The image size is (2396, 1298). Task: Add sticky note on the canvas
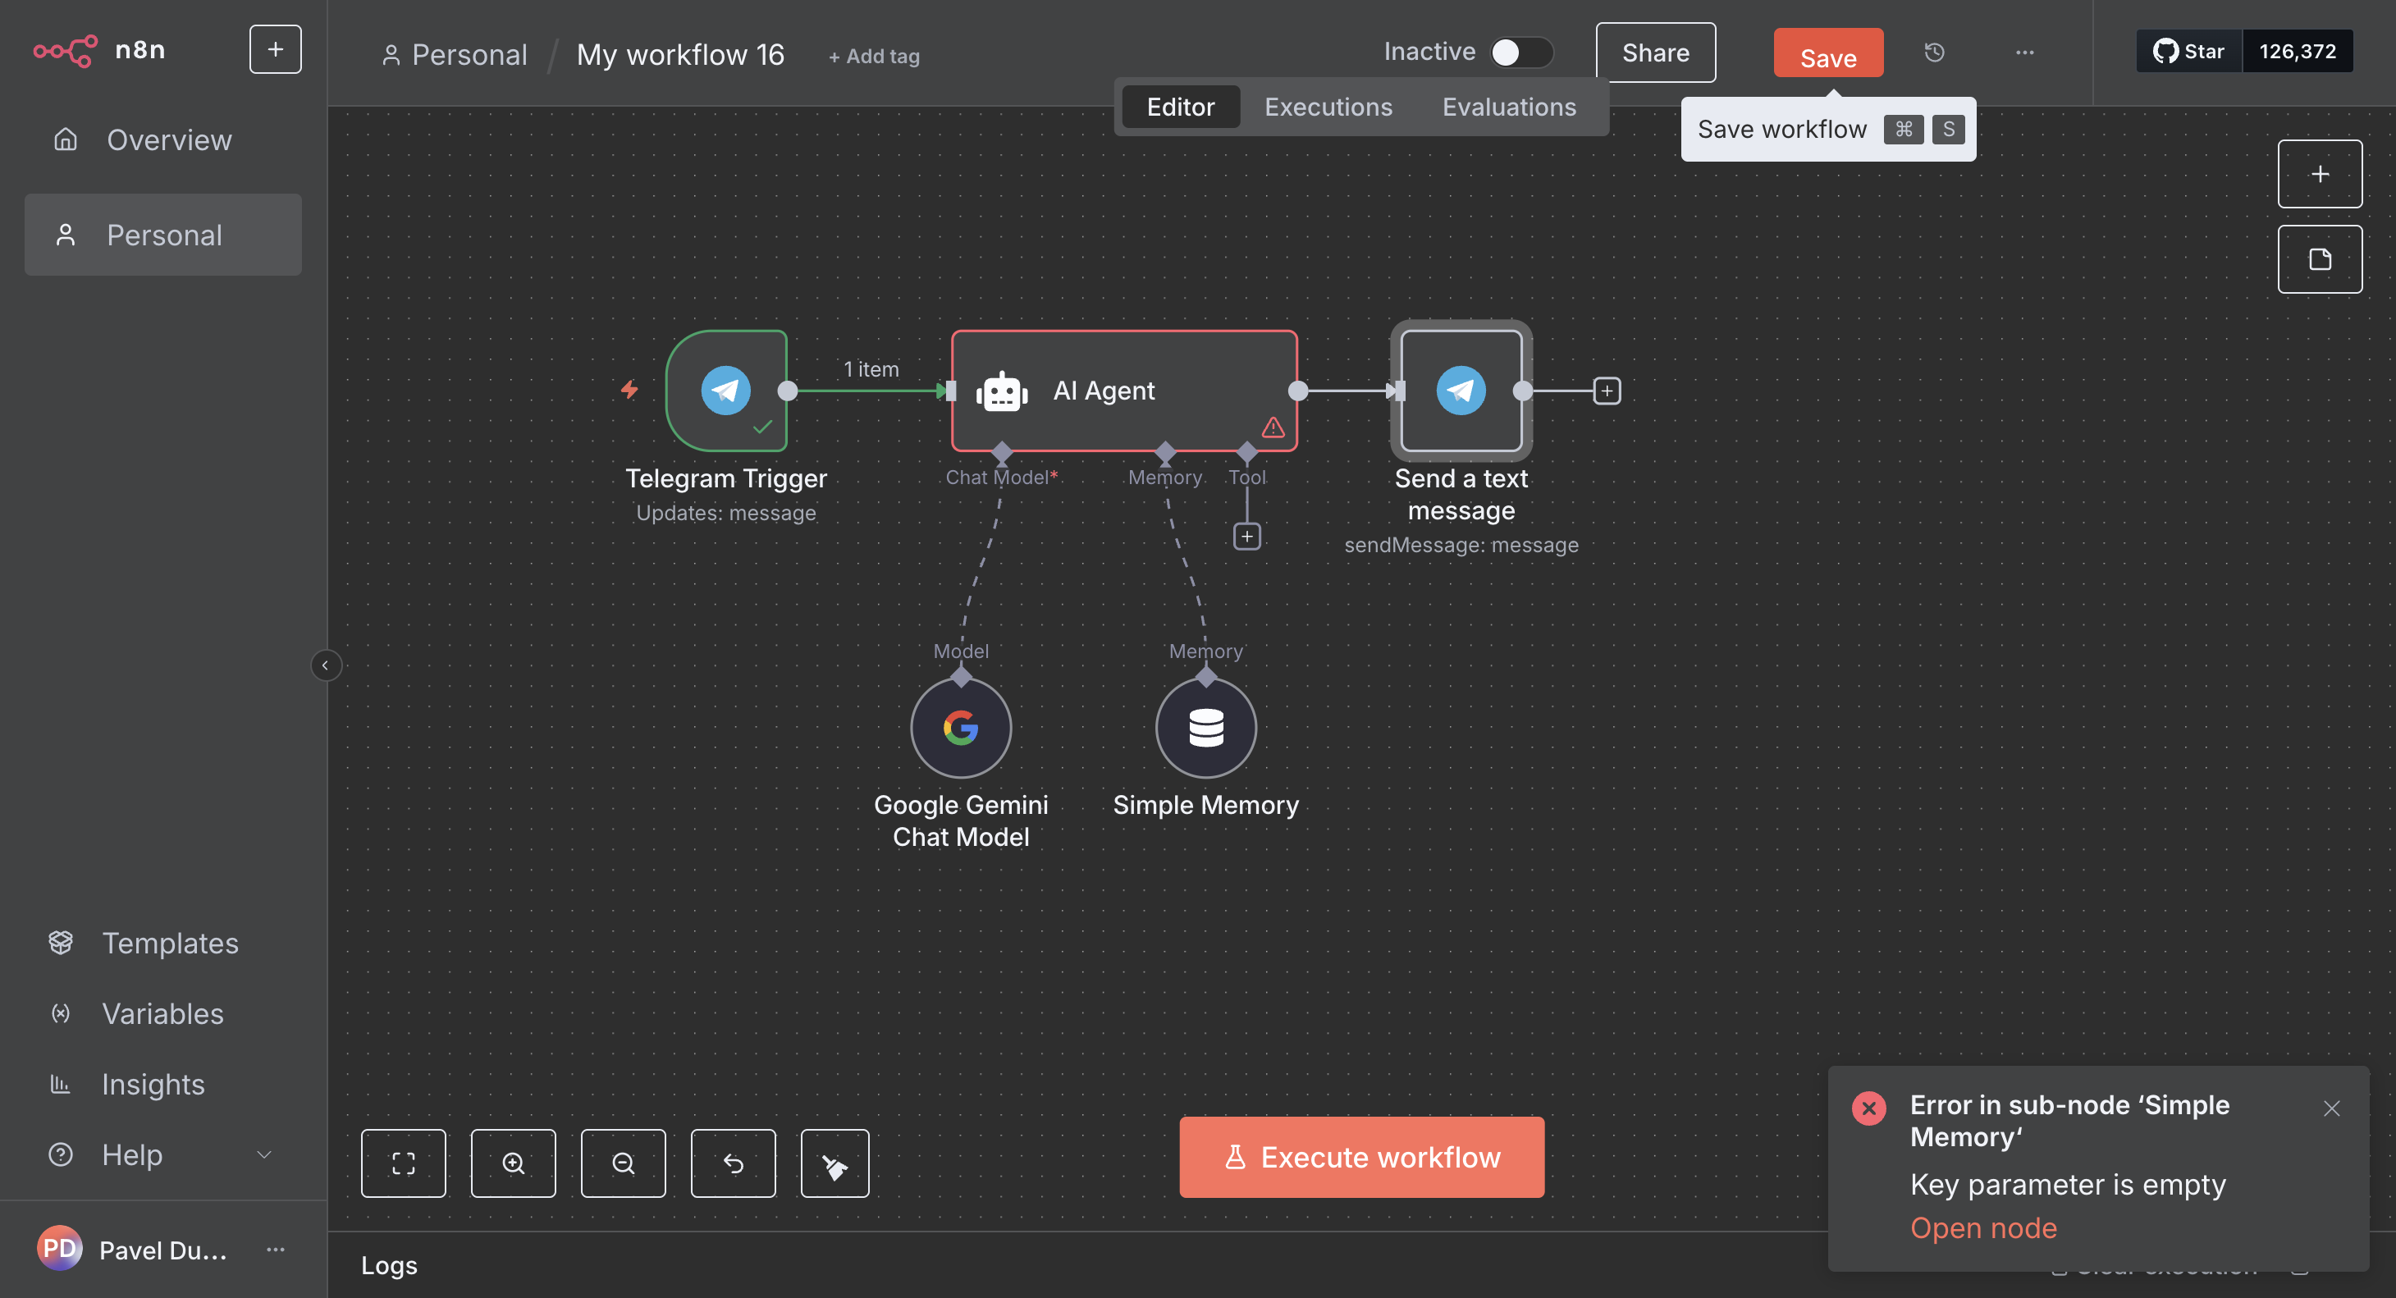(2319, 259)
